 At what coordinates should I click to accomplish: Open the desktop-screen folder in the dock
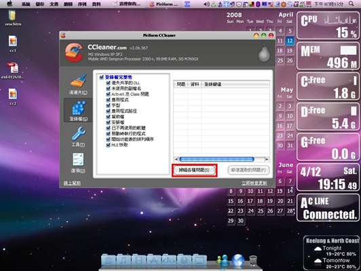coord(199,261)
